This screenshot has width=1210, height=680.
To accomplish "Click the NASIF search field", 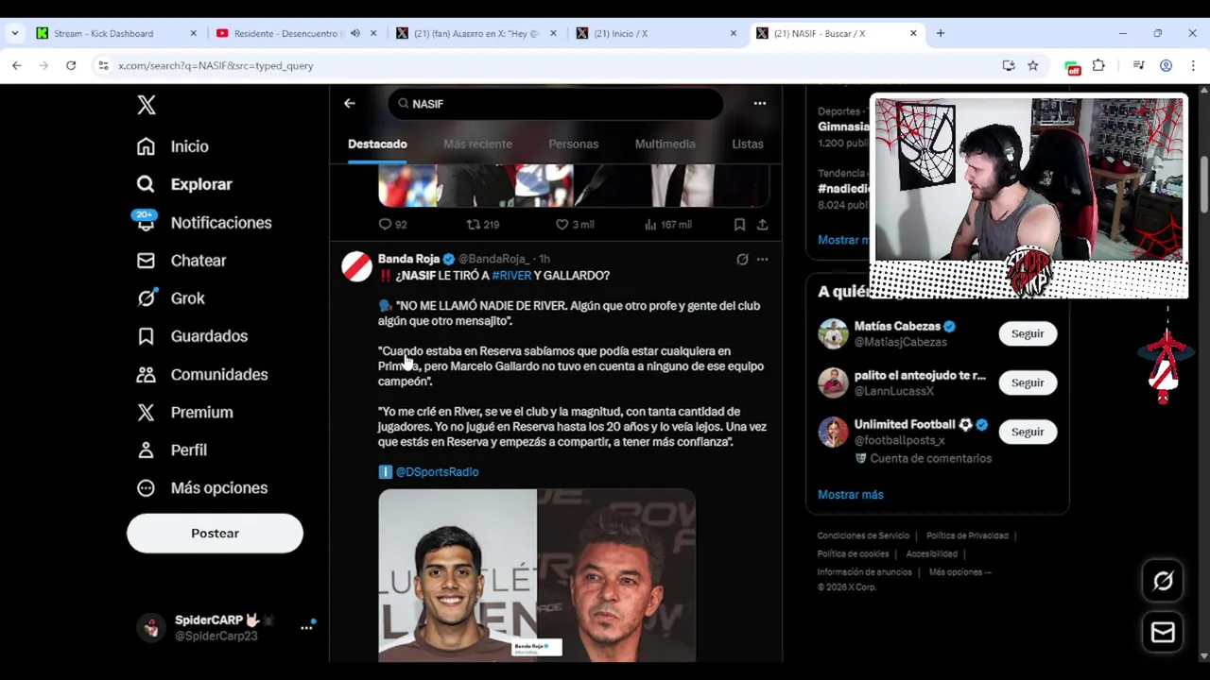I will click(555, 104).
